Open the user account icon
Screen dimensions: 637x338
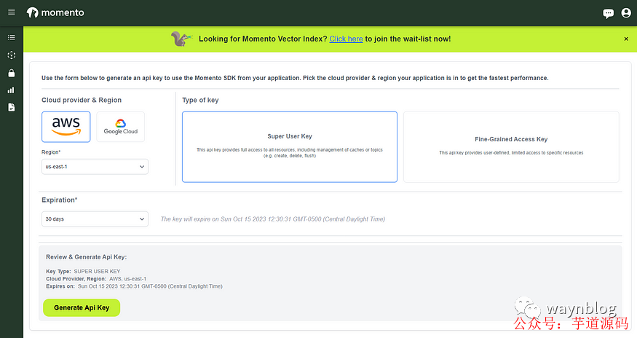(626, 12)
